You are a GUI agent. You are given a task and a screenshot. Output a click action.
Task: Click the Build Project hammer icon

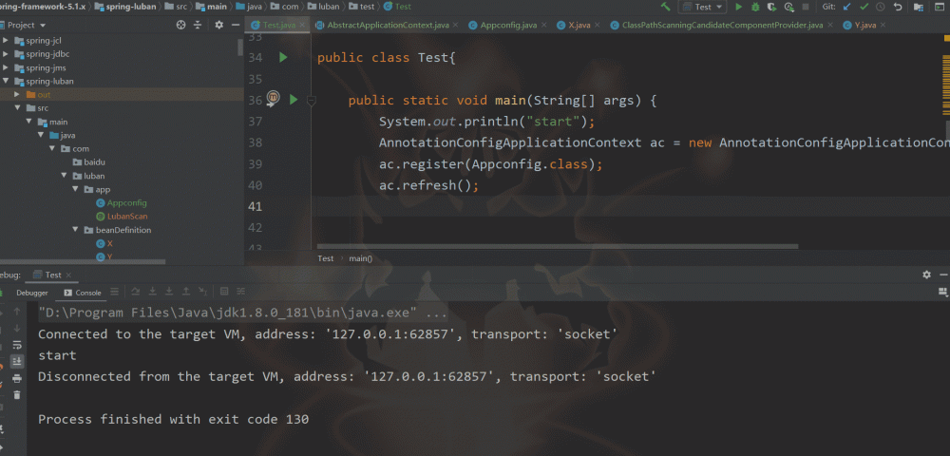[x=666, y=7]
